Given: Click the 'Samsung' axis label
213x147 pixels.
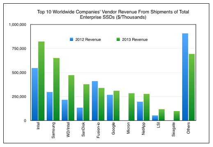Looking at the screenshot, I should [53, 130].
